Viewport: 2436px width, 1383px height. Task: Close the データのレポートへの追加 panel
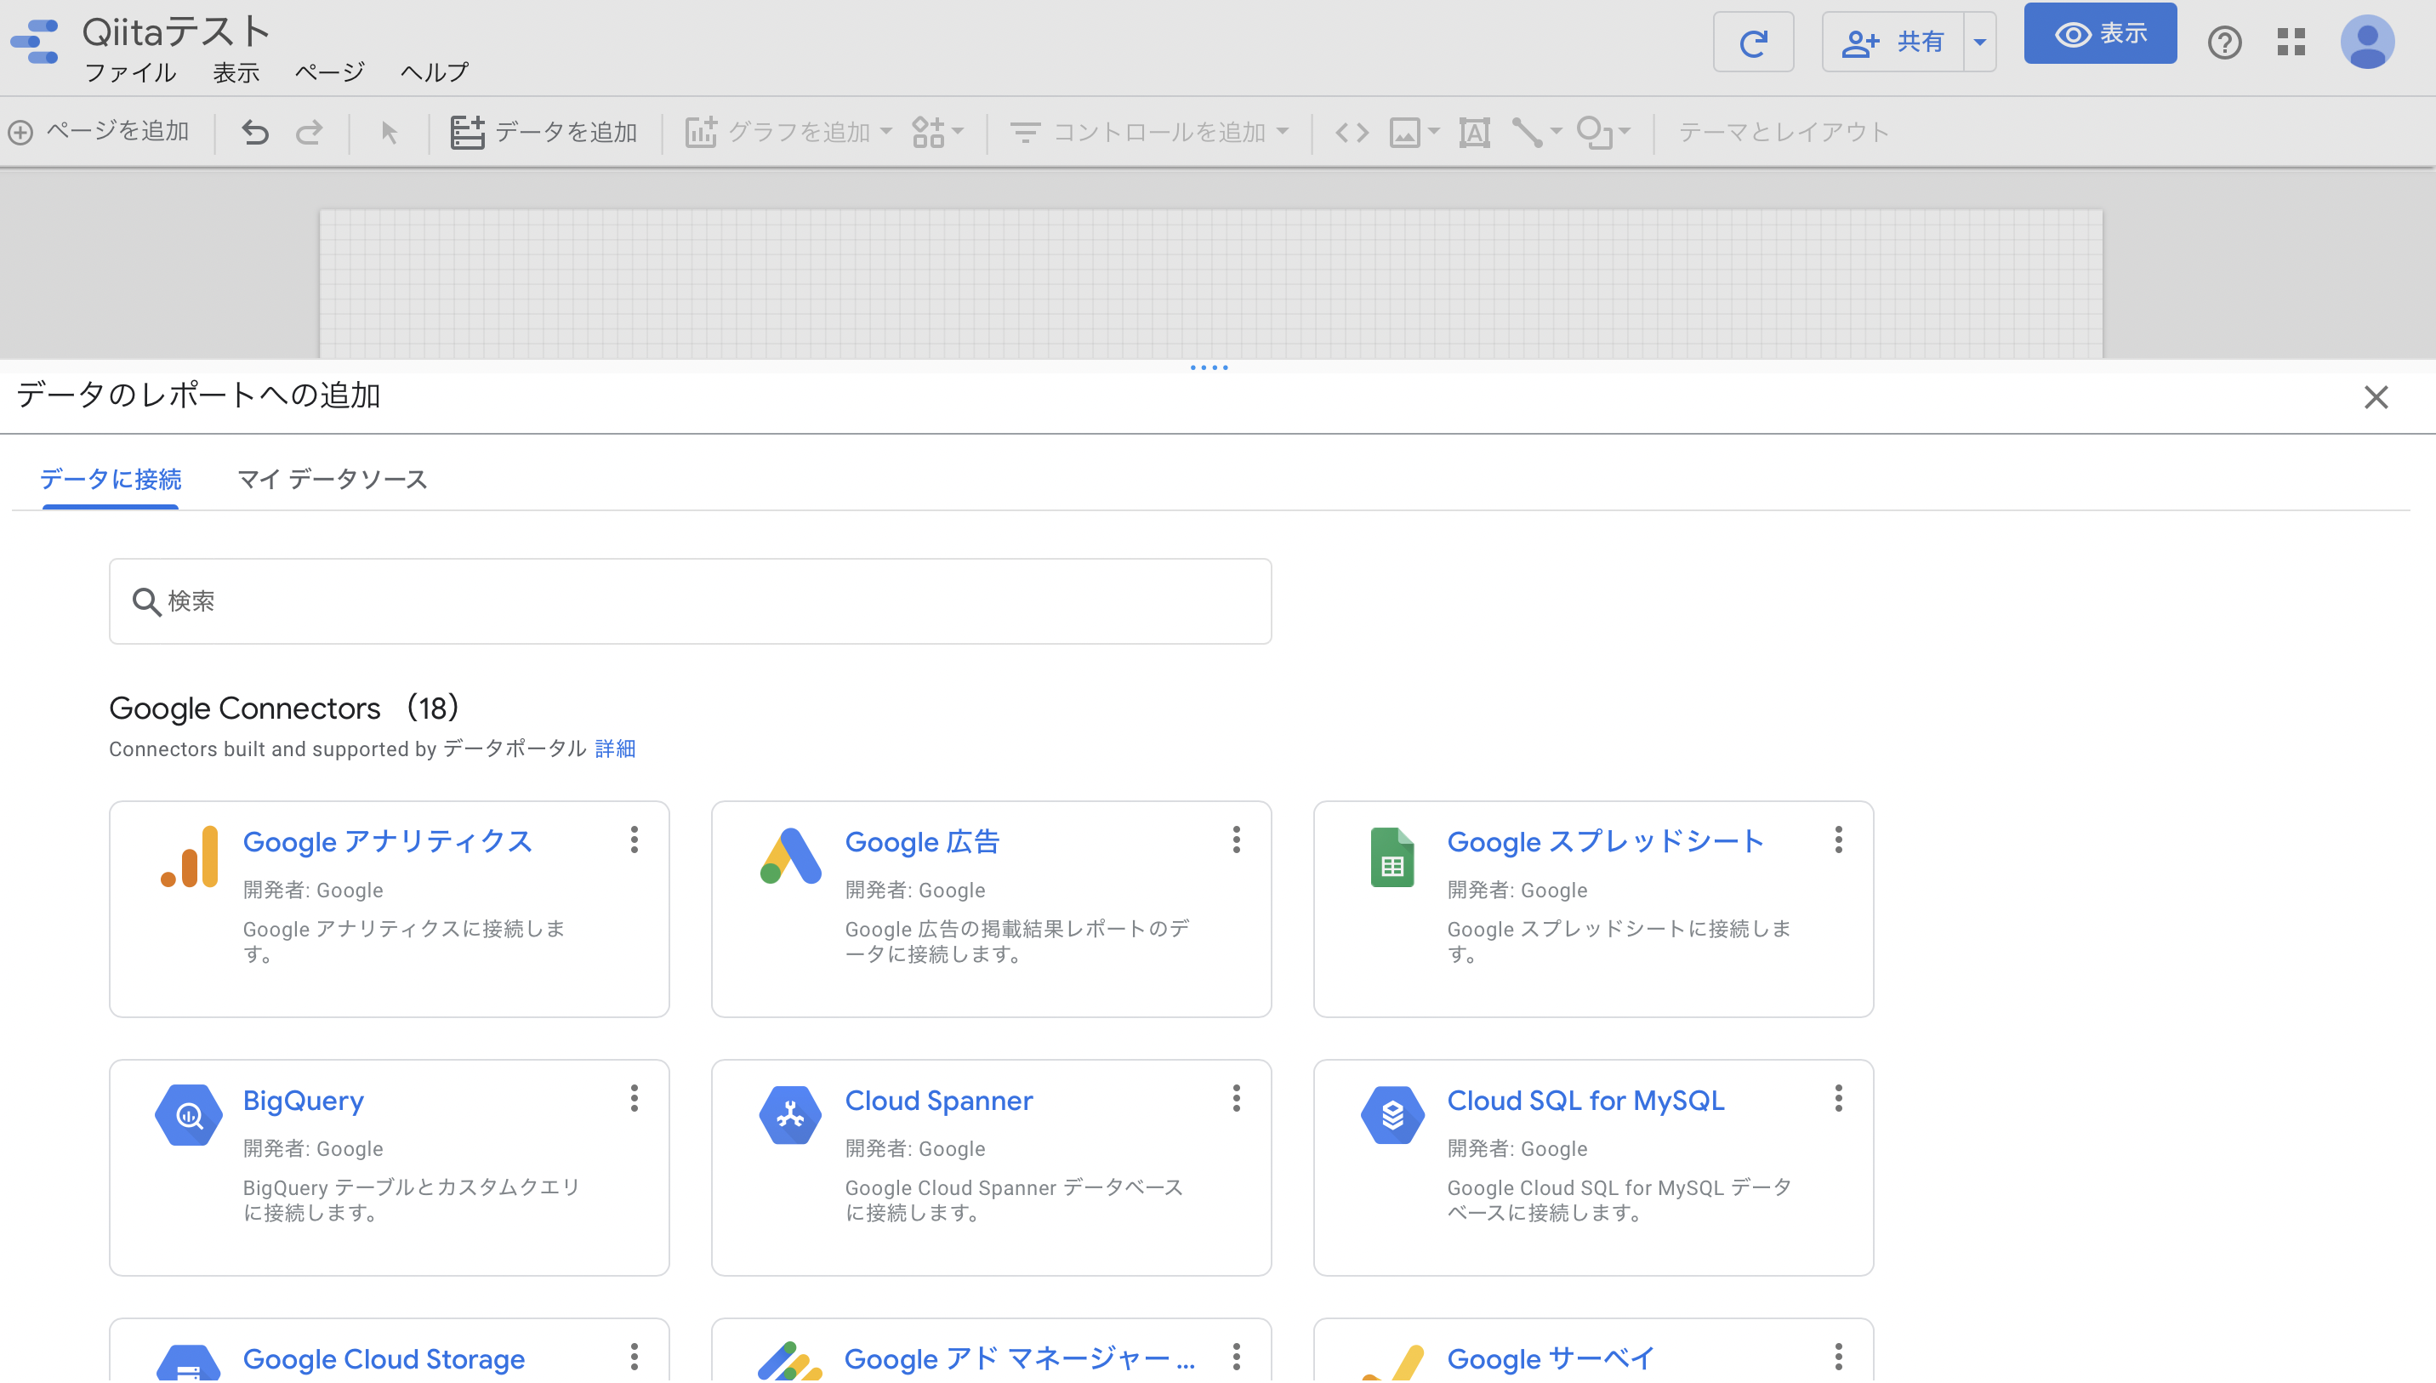[2376, 397]
